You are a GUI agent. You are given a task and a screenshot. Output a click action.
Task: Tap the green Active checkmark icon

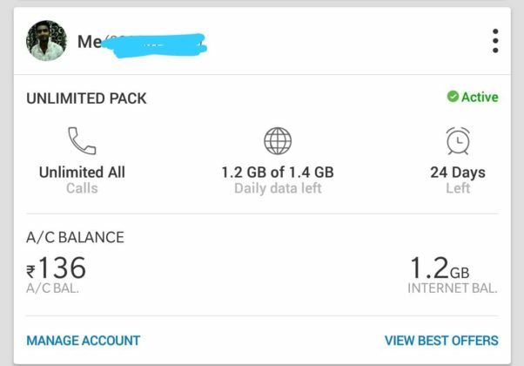453,97
